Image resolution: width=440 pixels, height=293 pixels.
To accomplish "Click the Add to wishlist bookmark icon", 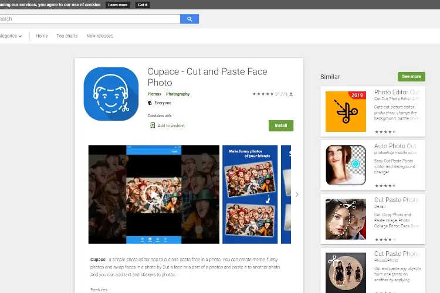I will click(x=153, y=125).
